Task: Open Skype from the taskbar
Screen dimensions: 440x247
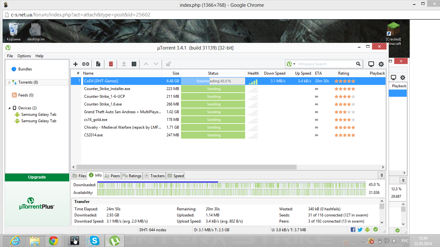Action: pos(94,241)
